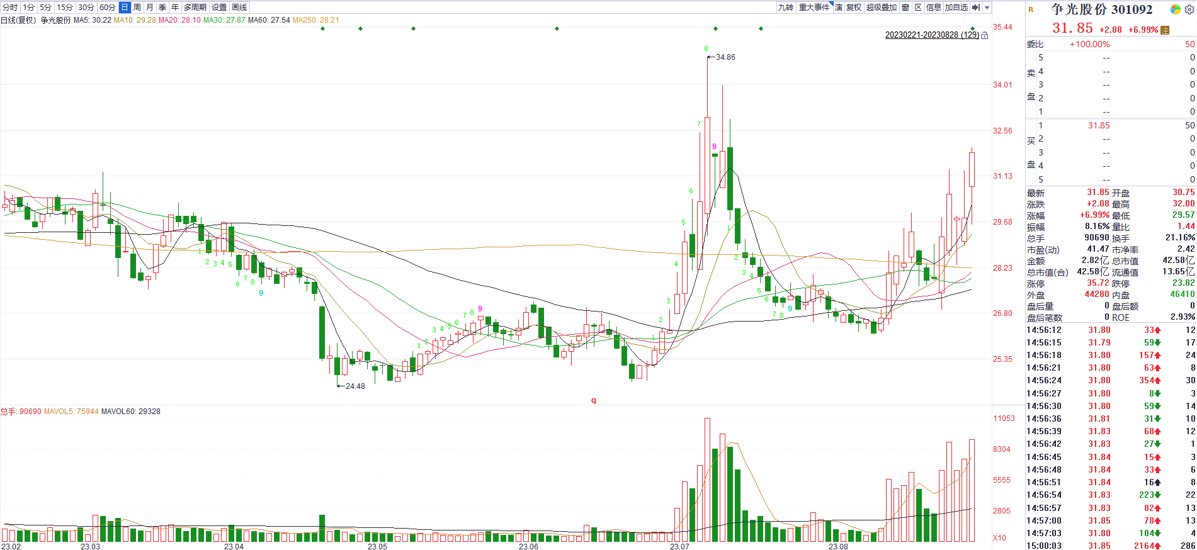
Task: Open the 超级叠加 overlay button
Action: 882,8
